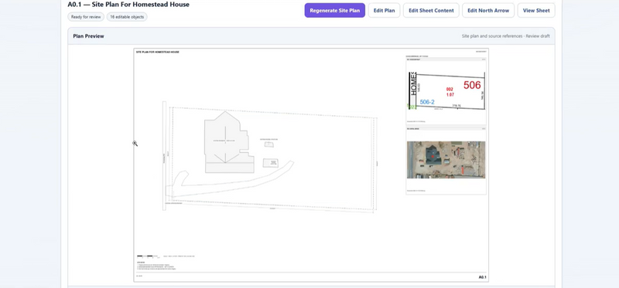619x288 pixels.
Task: Select the aerial photo thumbnail
Action: tap(446, 160)
